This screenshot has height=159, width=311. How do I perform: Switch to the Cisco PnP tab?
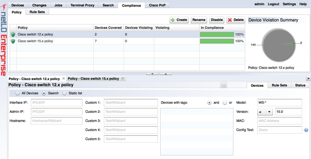pyautogui.click(x=157, y=5)
